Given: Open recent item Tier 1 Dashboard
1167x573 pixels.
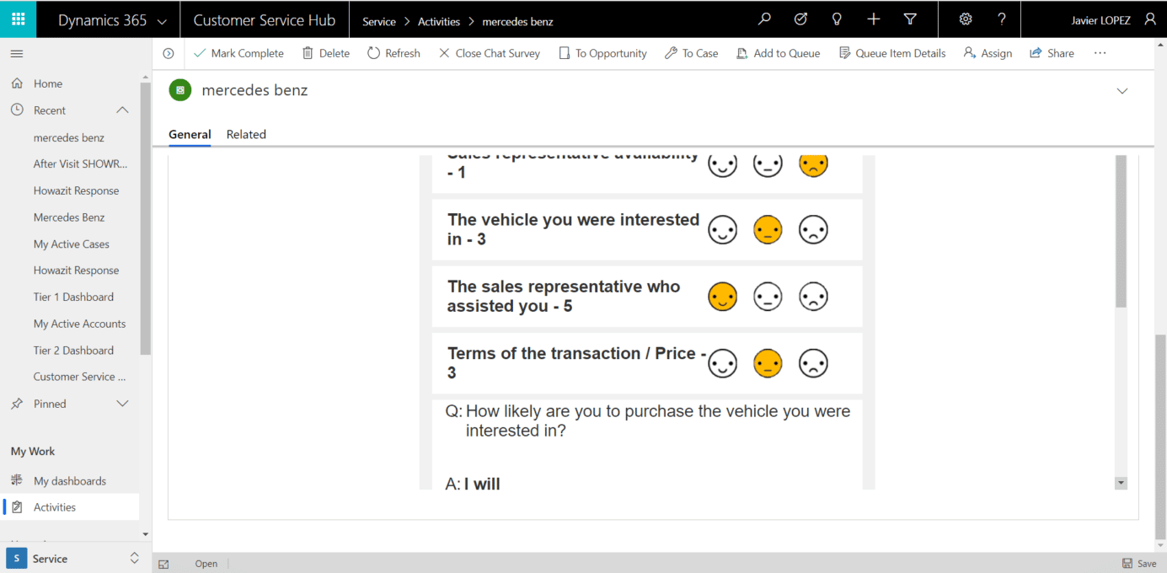Looking at the screenshot, I should pyautogui.click(x=73, y=297).
